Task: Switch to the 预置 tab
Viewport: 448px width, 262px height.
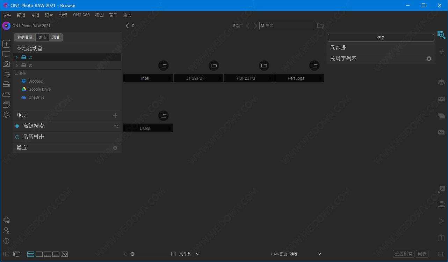Action: (x=56, y=37)
